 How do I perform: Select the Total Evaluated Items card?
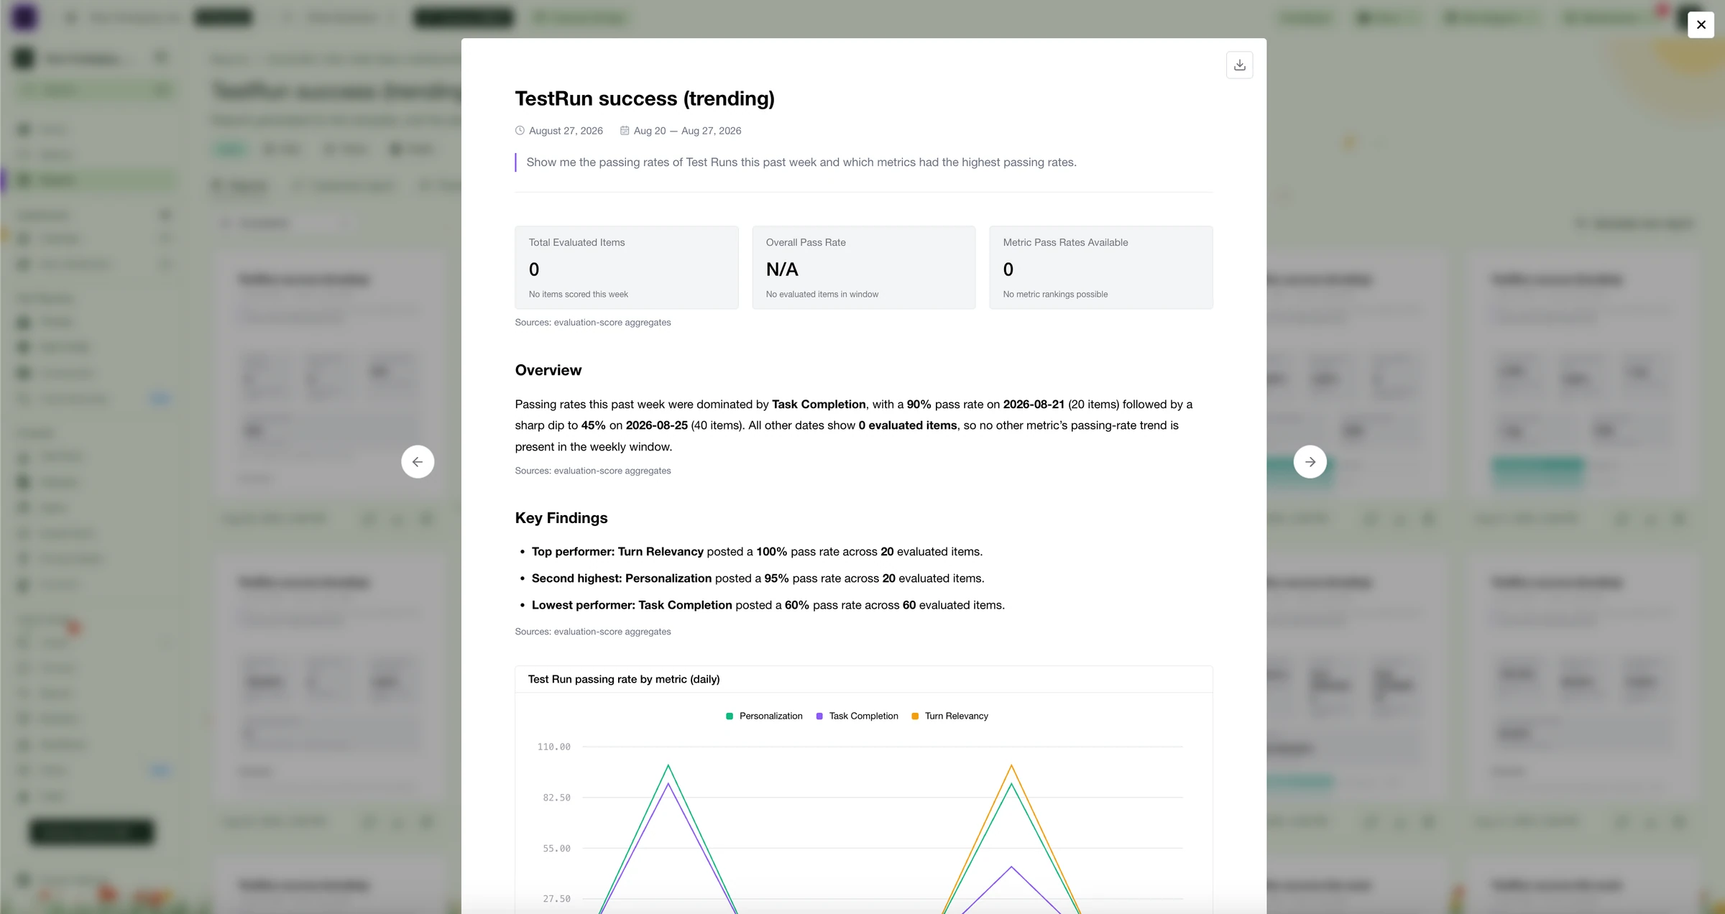point(626,268)
